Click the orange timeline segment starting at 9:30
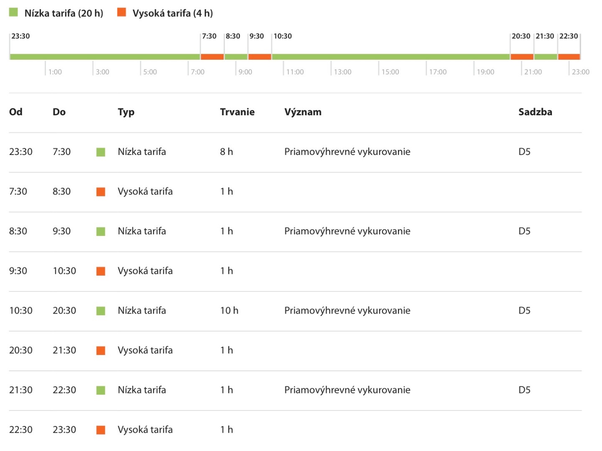The width and height of the screenshot is (602, 451). 260,57
